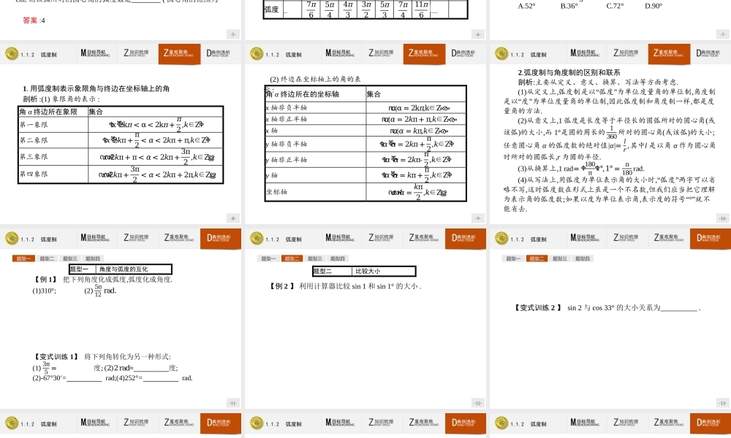Click the gold medal logo beside 弧度制
The height and width of the screenshot is (438, 731).
12,53
